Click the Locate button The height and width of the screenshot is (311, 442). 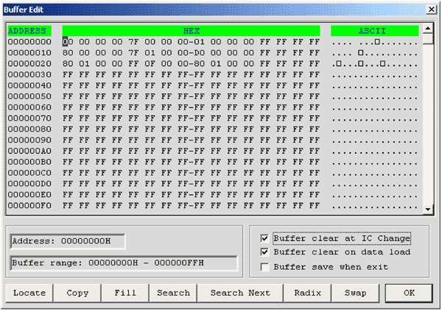pyautogui.click(x=29, y=293)
